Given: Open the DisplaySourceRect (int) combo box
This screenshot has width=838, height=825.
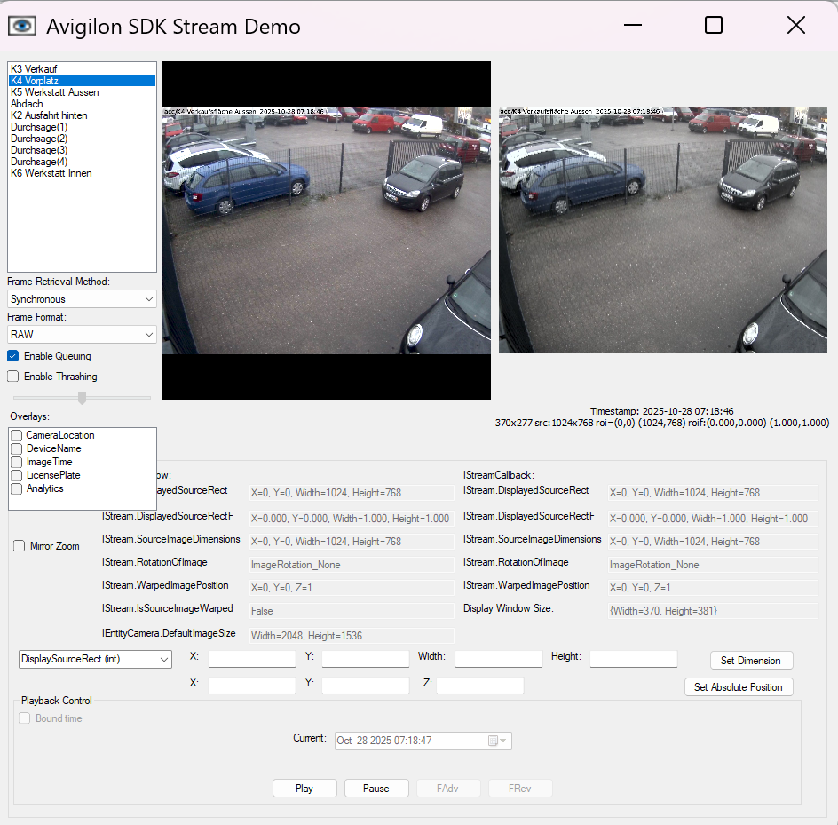Looking at the screenshot, I should coord(95,659).
